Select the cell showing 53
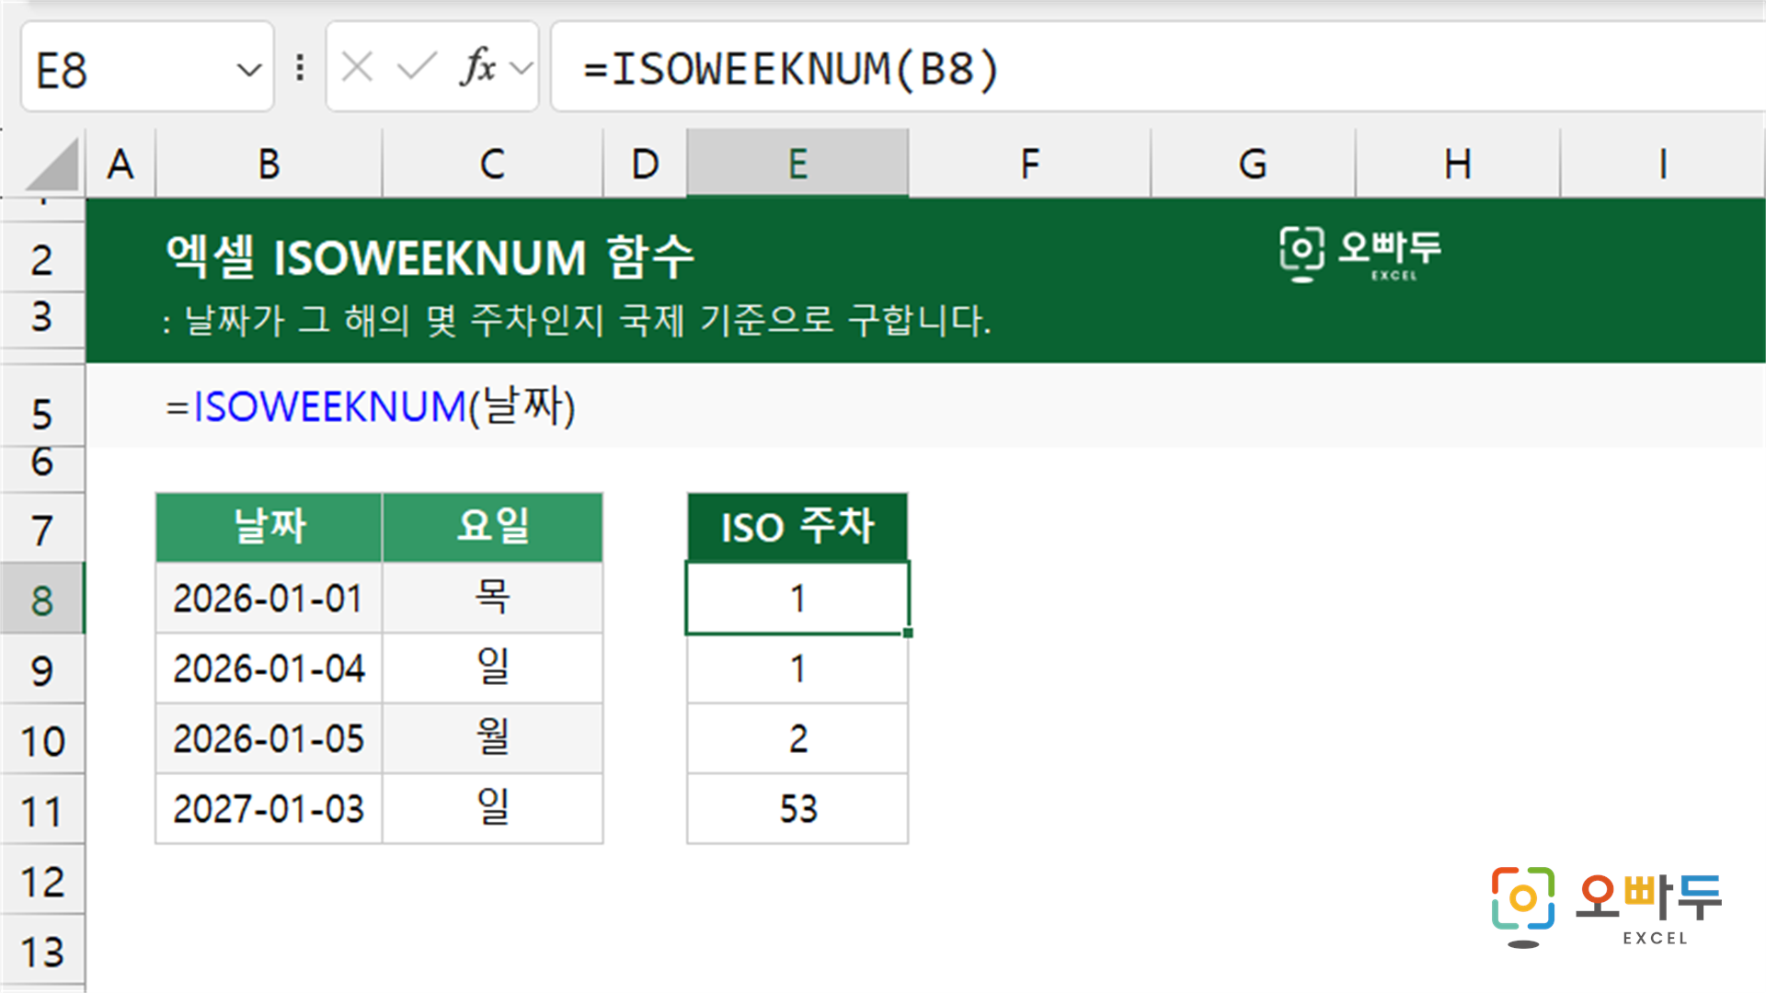1766x993 pixels. coord(797,809)
